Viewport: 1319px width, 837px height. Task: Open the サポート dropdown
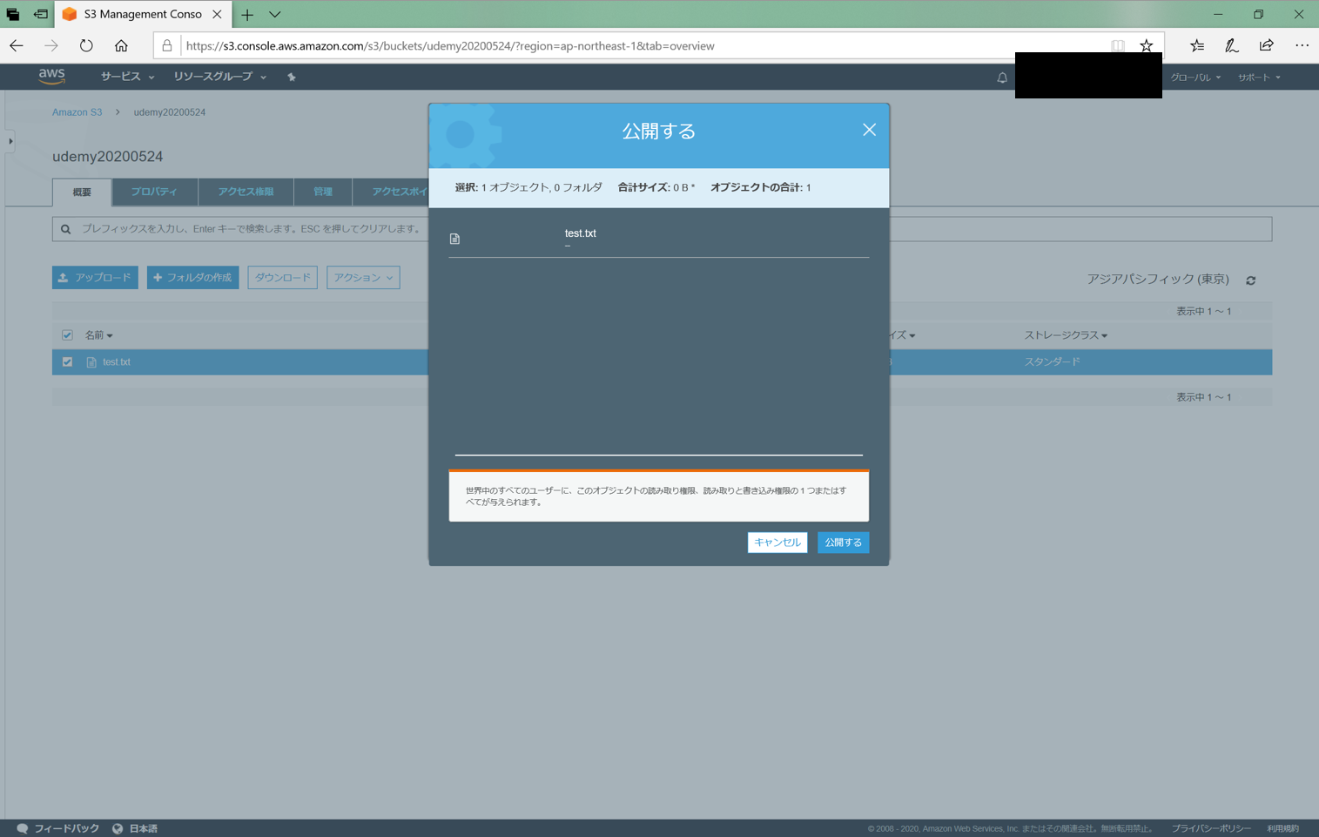tap(1259, 78)
